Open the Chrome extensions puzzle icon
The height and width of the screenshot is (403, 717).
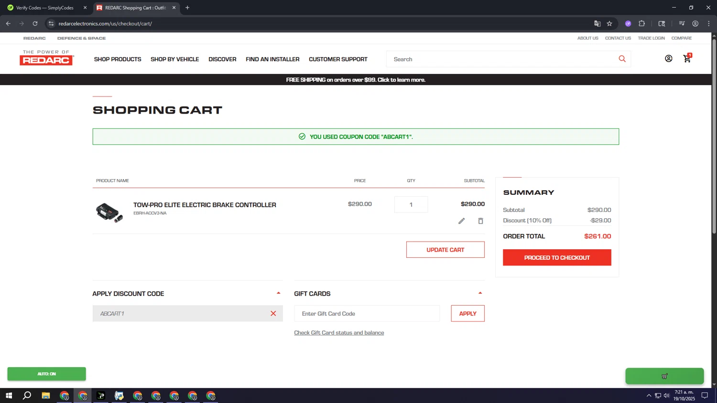pos(642,23)
